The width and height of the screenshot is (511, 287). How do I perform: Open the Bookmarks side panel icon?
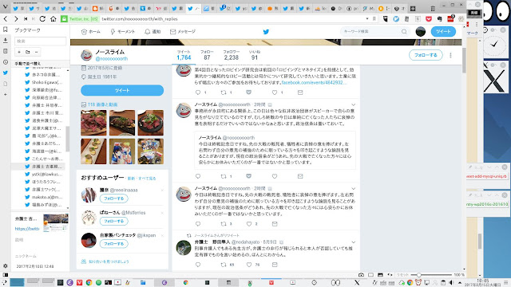tap(6, 29)
